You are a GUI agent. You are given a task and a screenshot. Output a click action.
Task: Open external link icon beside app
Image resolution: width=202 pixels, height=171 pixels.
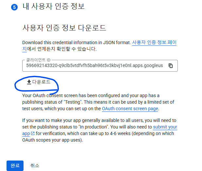33,133
